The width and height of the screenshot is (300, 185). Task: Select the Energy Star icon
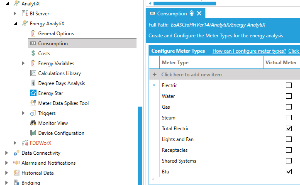[33, 93]
